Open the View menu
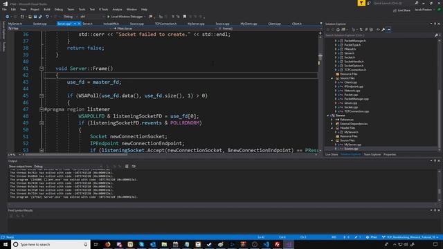Viewport: 443px width, 249px height. (23, 9)
